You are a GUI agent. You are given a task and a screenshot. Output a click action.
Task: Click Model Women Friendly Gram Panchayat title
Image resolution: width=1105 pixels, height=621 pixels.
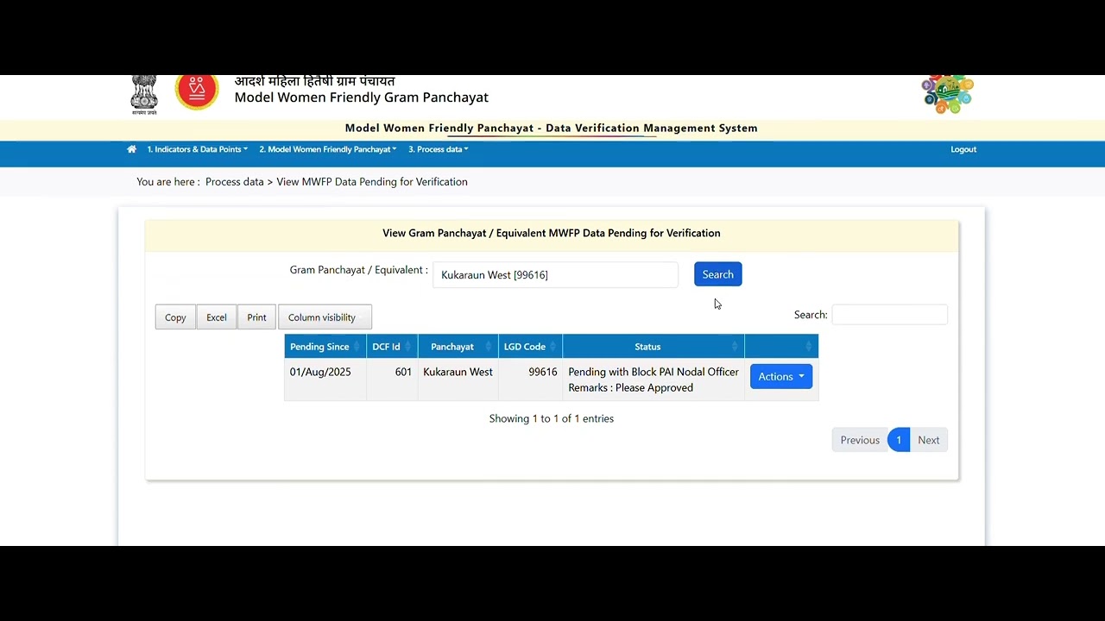(x=362, y=97)
